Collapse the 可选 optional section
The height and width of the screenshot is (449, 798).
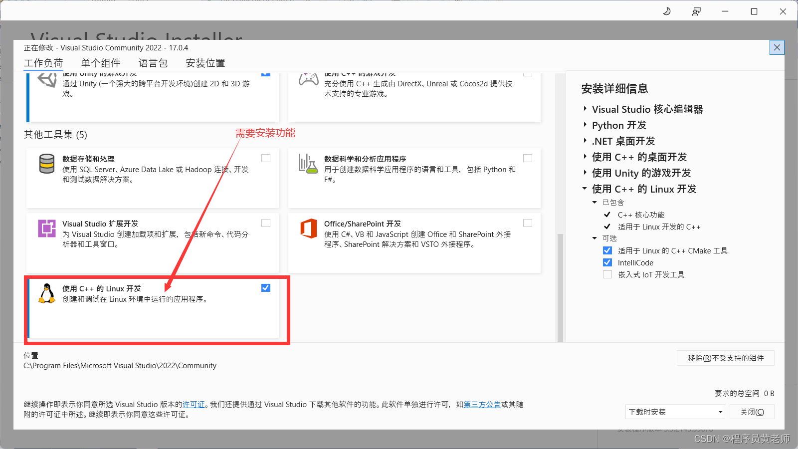point(595,238)
